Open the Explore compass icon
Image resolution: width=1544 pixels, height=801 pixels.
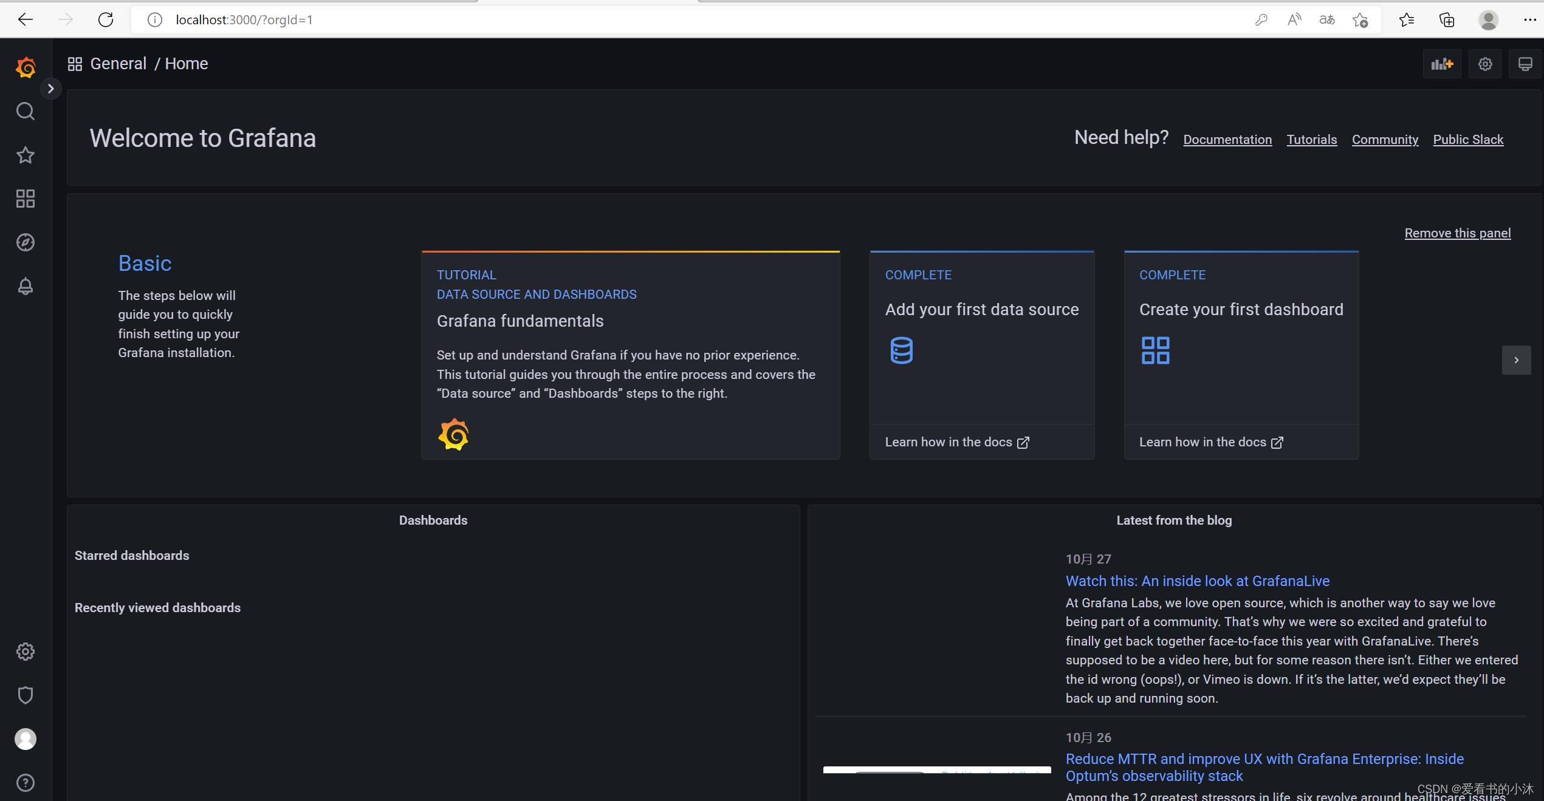(x=26, y=242)
